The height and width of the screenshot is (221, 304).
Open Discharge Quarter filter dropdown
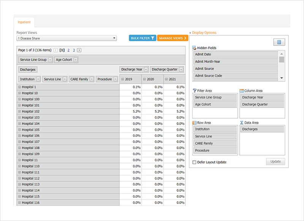(181, 70)
